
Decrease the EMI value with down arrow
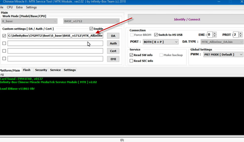tap(215, 36)
